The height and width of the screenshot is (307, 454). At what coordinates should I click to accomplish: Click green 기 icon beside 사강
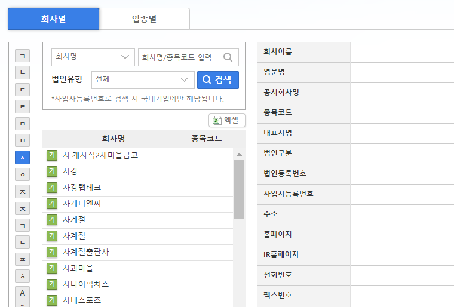(x=52, y=171)
